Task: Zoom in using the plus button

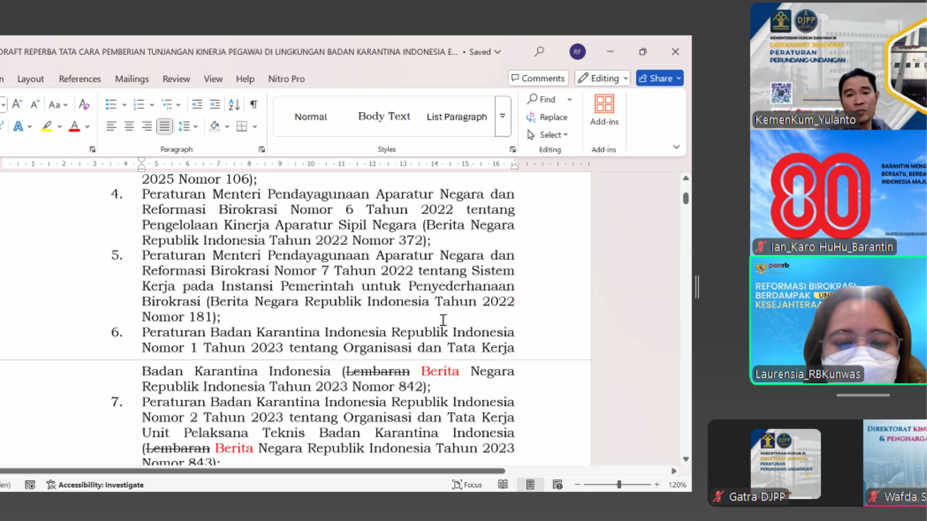Action: (x=657, y=484)
